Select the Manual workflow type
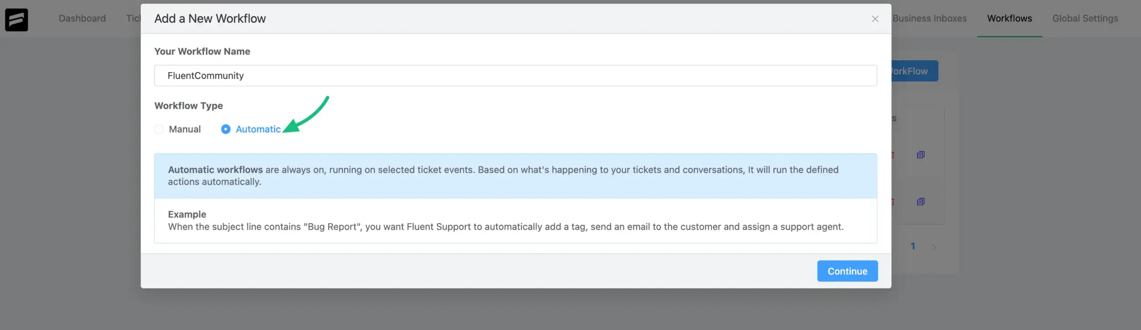This screenshot has height=330, width=1141. click(159, 129)
